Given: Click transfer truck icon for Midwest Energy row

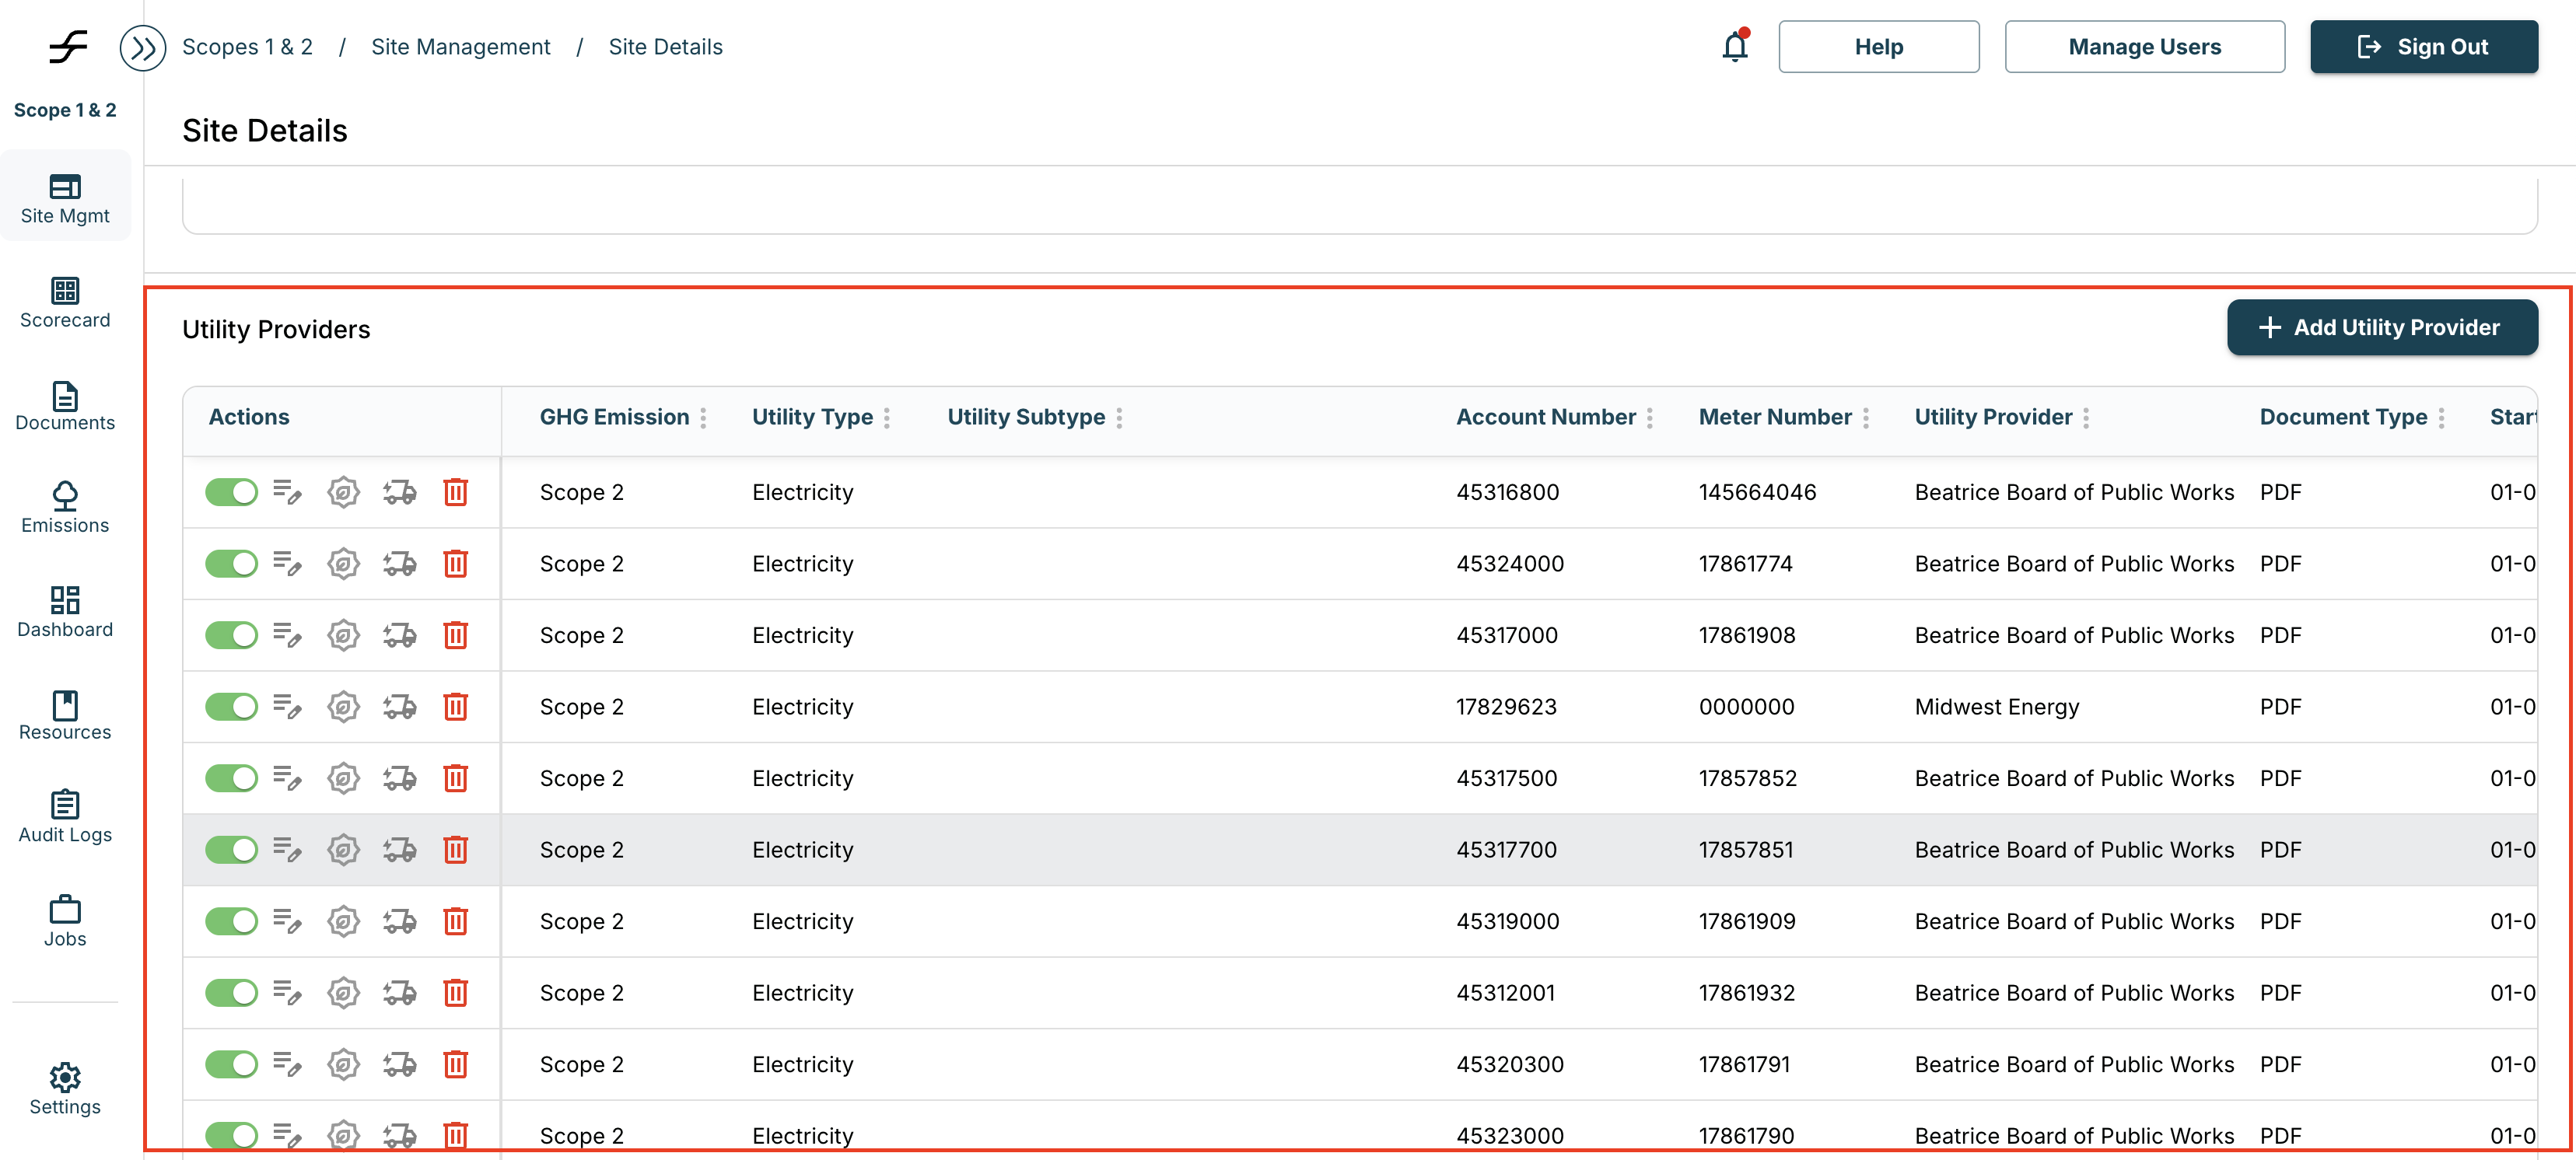Looking at the screenshot, I should 399,707.
